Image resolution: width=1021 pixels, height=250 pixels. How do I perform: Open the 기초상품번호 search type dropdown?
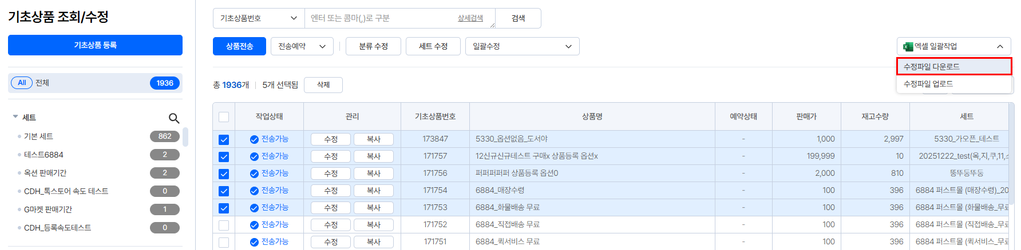click(259, 18)
